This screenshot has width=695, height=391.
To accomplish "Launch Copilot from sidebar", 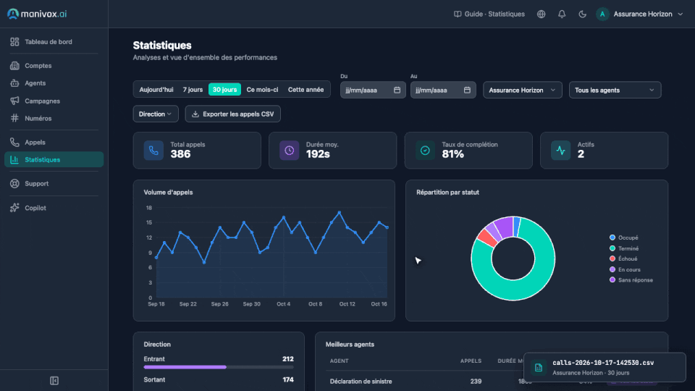I will click(x=54, y=208).
